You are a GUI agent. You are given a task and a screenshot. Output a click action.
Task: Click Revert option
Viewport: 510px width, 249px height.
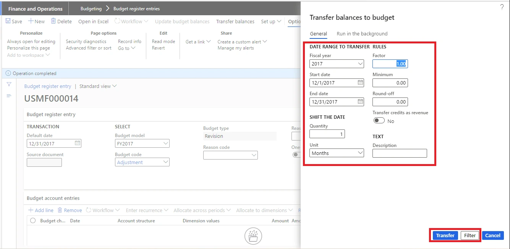click(x=158, y=48)
